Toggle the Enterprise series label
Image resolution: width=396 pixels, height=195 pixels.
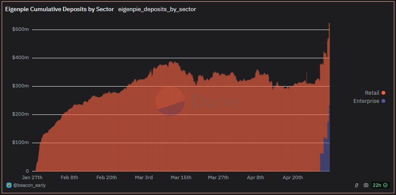click(x=366, y=101)
